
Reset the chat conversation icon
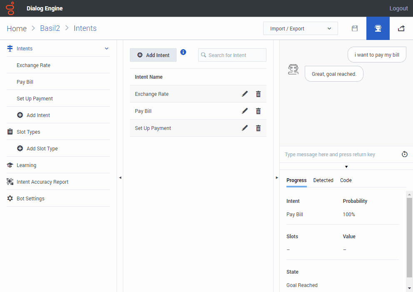pos(405,155)
